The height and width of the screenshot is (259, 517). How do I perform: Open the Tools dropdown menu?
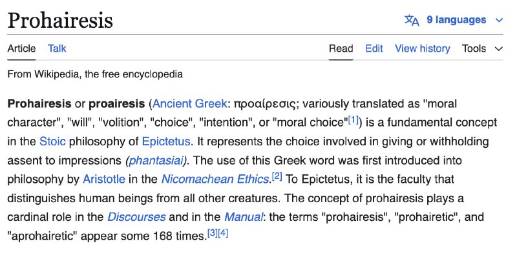point(474,48)
